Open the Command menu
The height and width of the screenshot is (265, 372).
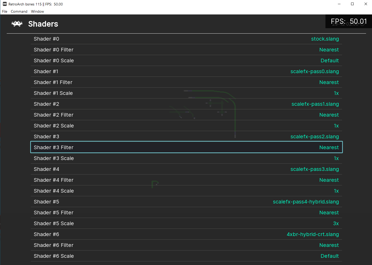click(x=19, y=11)
